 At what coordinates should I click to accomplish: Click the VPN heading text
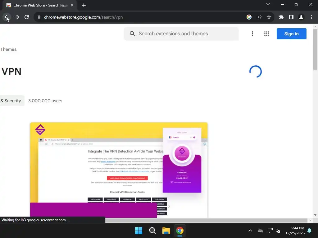pos(11,72)
